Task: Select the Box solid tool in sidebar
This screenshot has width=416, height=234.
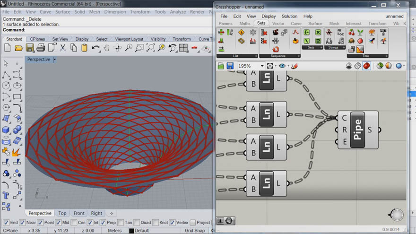Action: click(6, 130)
